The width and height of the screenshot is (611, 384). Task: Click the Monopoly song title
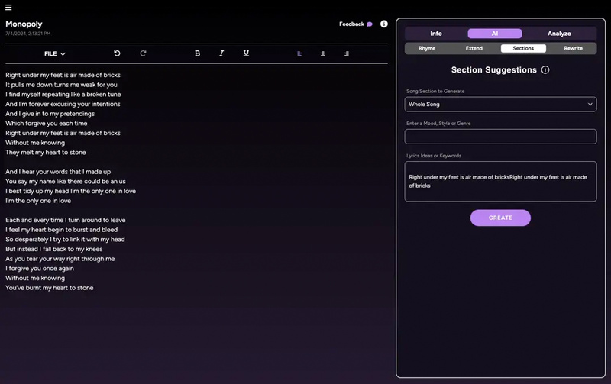click(x=24, y=24)
